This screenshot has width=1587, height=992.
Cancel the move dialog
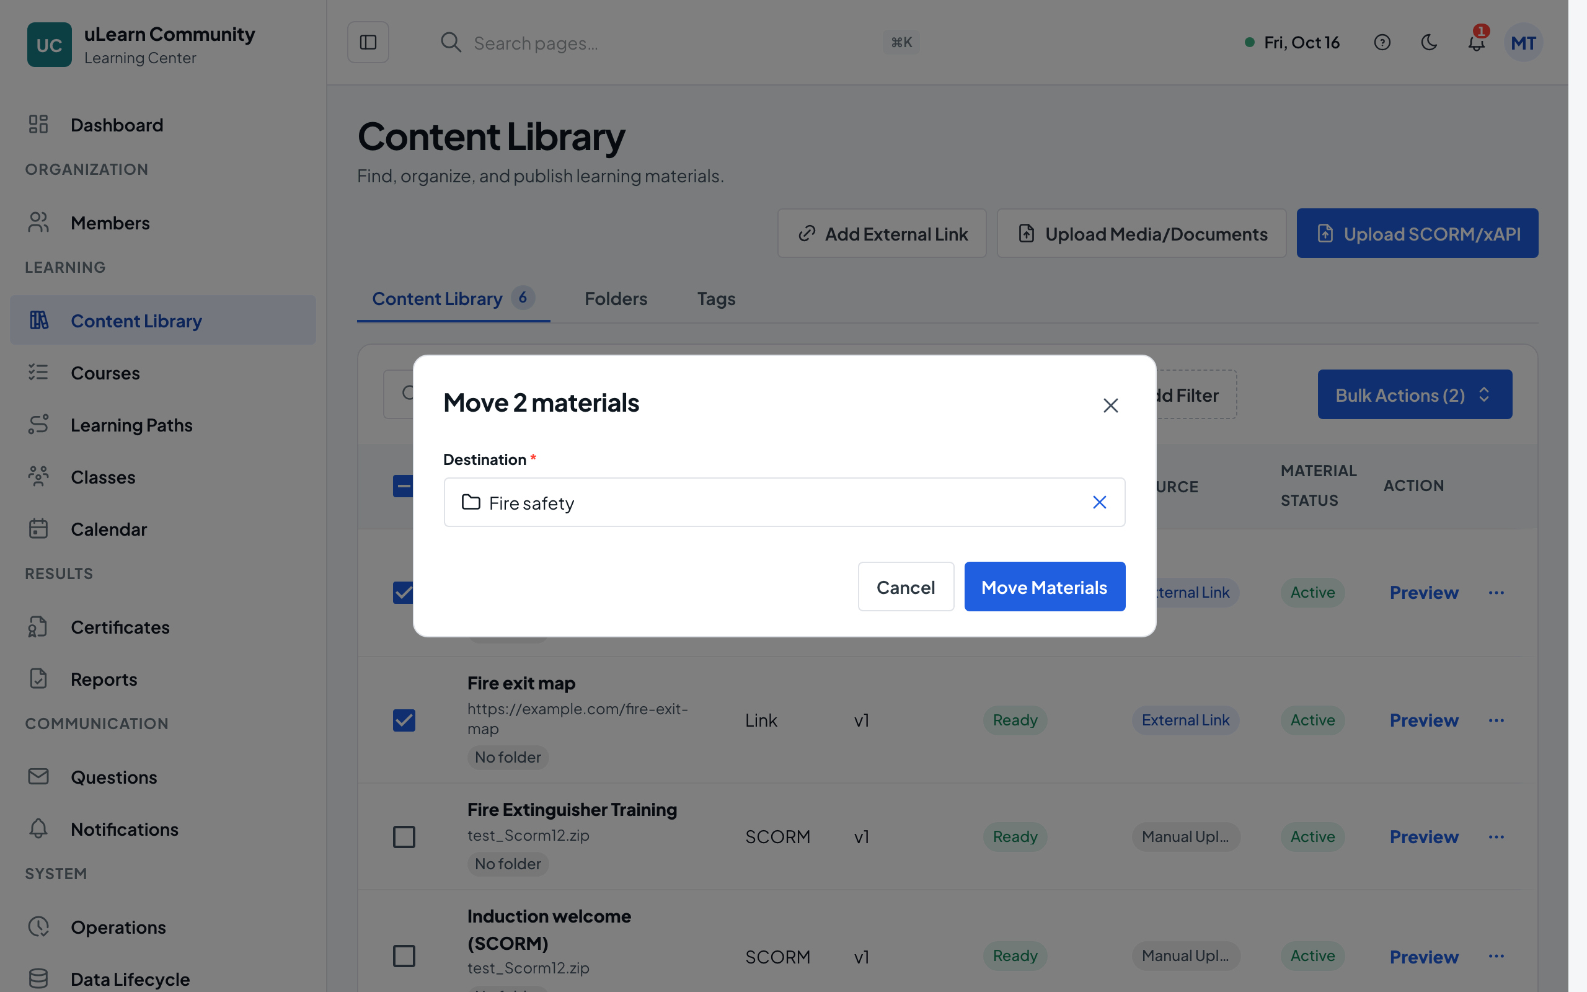(x=906, y=587)
